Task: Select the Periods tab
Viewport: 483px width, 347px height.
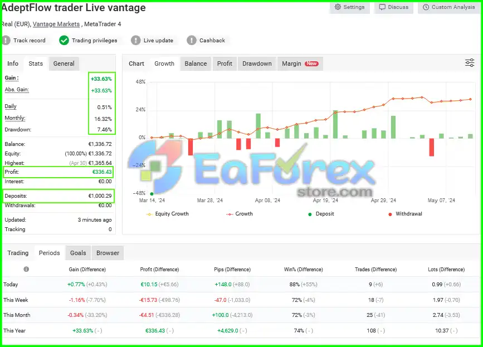Action: [49, 253]
